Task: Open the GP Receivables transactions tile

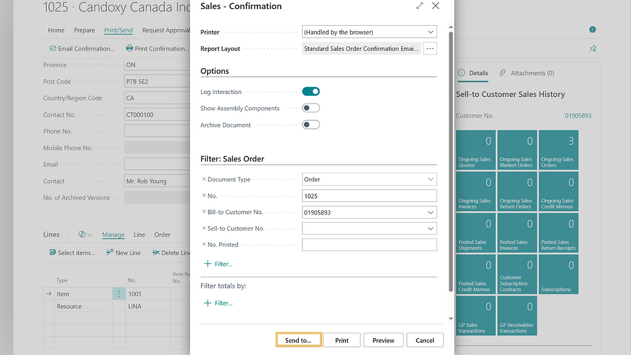Action: [517, 316]
